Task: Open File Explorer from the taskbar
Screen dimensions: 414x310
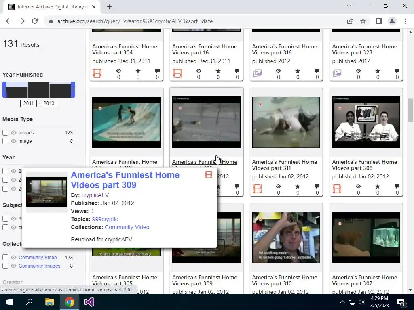Action: pos(49,302)
